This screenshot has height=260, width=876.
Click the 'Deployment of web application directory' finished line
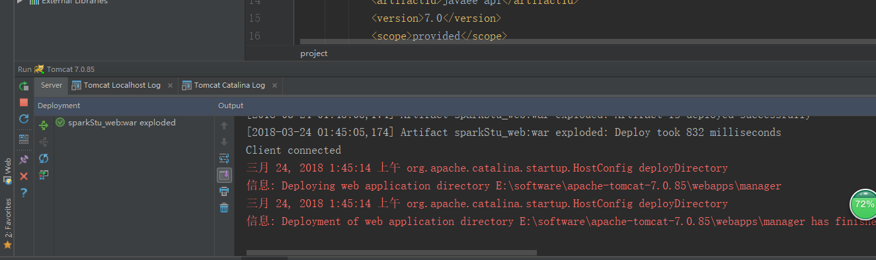561,222
